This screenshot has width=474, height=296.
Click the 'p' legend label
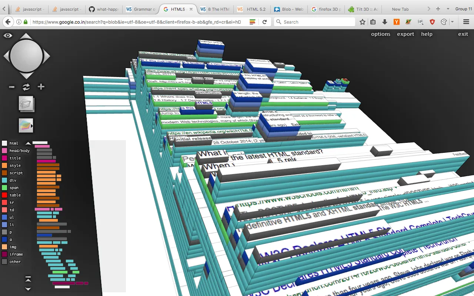(11, 232)
